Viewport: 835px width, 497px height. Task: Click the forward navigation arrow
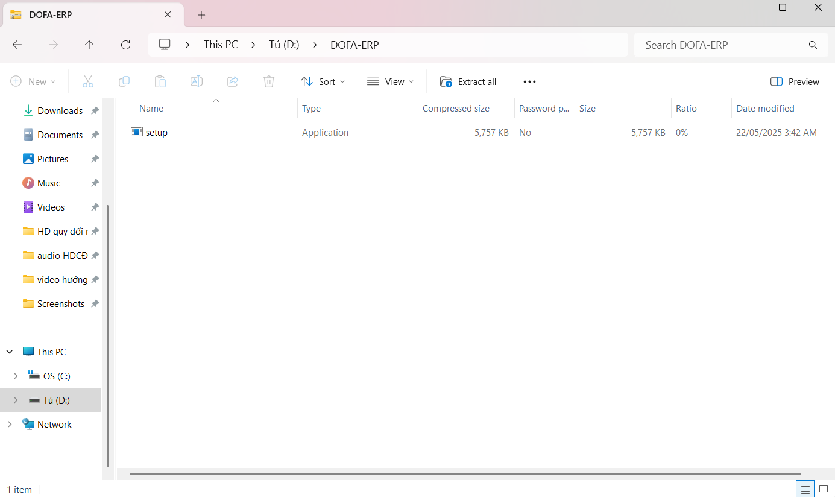tap(54, 45)
